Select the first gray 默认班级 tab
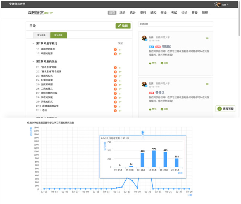Screen dimensions: 241x204 click(42, 35)
